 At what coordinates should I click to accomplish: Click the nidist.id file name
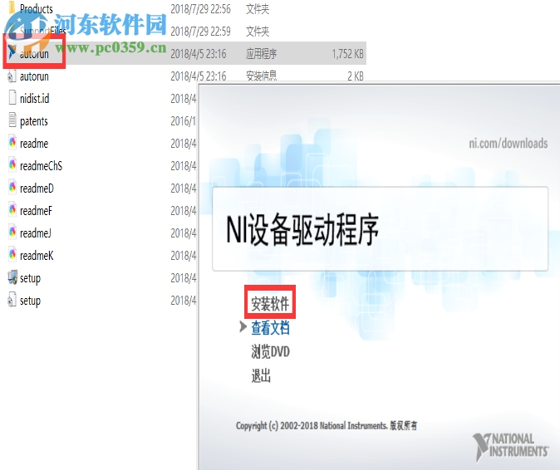[x=35, y=99]
